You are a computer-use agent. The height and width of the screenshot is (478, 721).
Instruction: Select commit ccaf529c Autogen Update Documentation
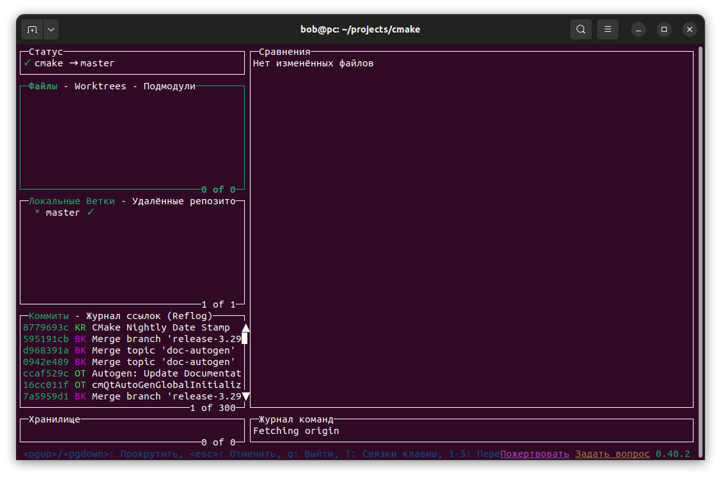(x=128, y=373)
